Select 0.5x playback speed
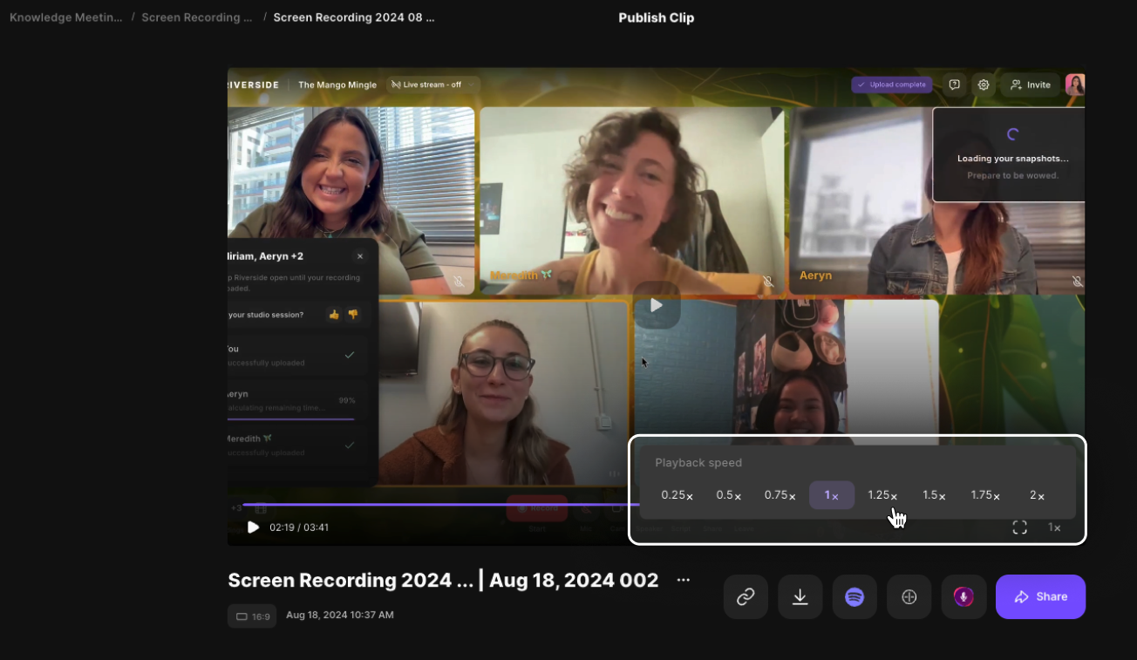This screenshot has width=1137, height=660. 728,495
